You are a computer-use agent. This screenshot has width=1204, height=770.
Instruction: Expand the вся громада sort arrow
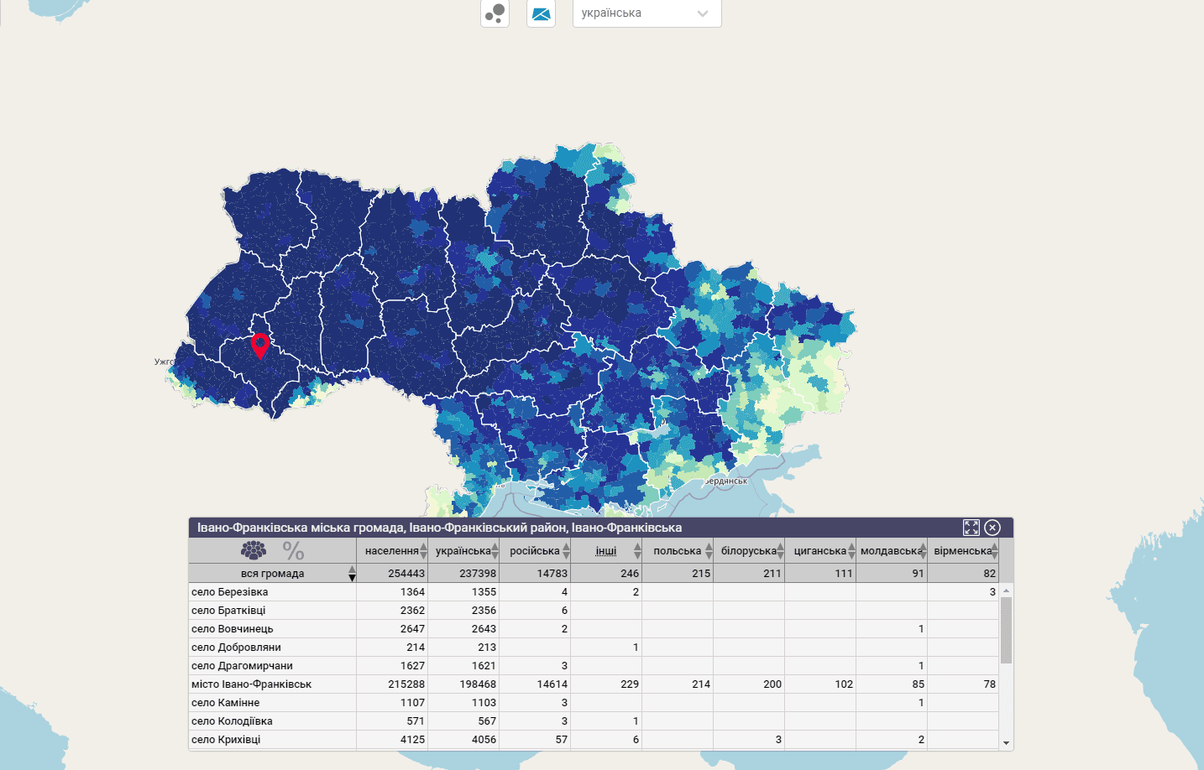352,574
